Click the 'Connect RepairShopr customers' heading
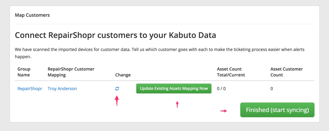Viewport: 329px width, 131px height. pyautogui.click(x=115, y=36)
